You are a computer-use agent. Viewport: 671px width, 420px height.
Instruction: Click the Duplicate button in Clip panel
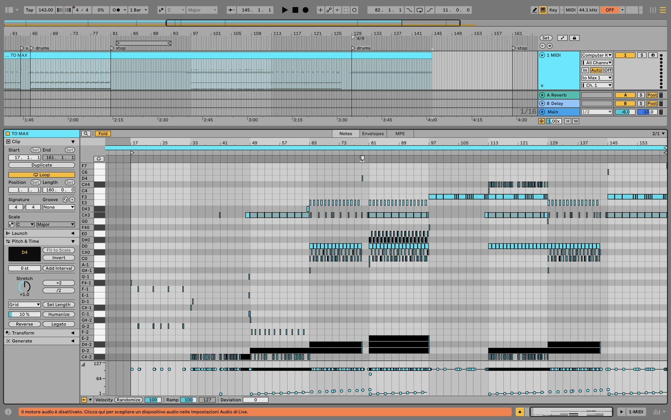point(42,165)
